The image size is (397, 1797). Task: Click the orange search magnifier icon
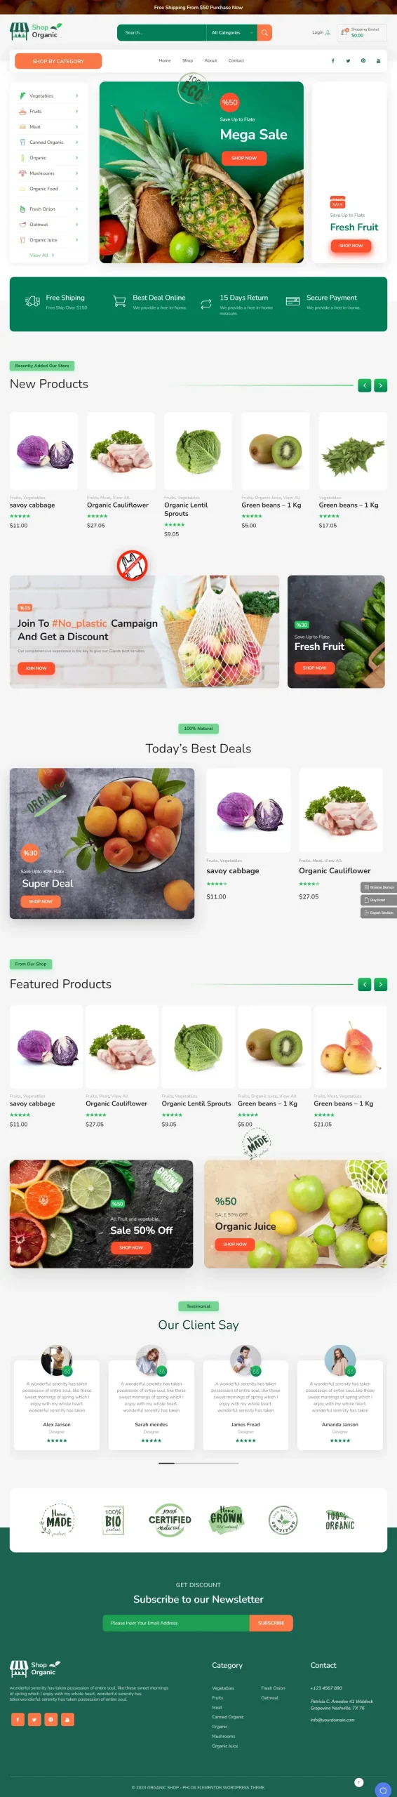pyautogui.click(x=264, y=32)
